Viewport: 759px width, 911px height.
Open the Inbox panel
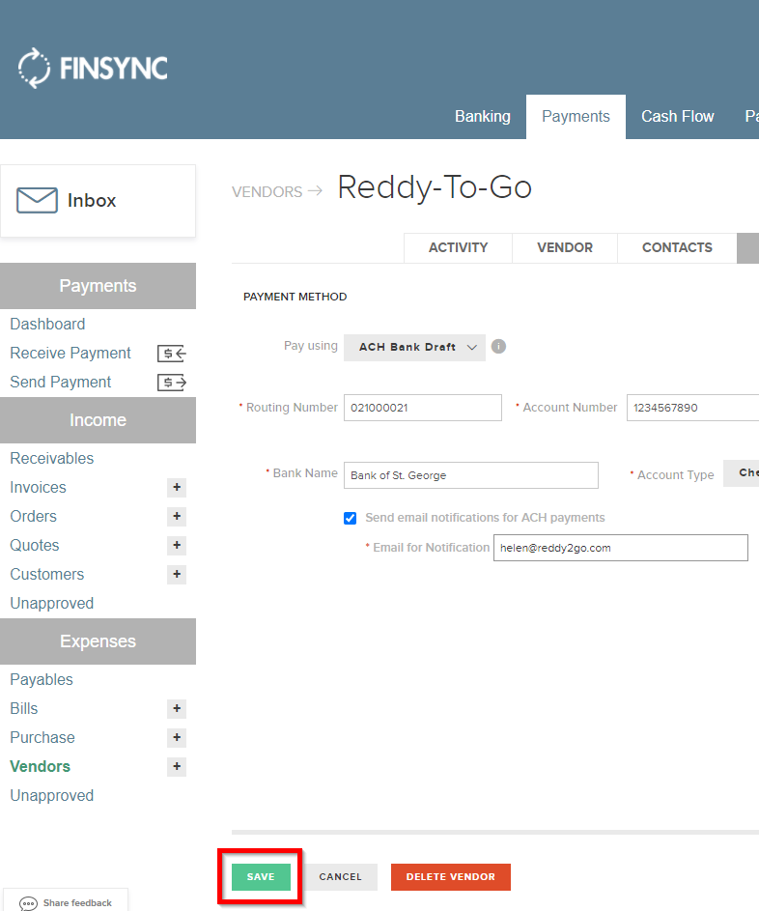point(98,201)
